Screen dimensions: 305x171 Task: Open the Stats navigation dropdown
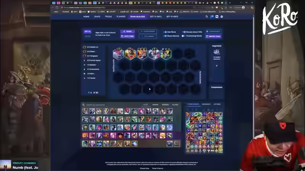pyautogui.click(x=97, y=17)
